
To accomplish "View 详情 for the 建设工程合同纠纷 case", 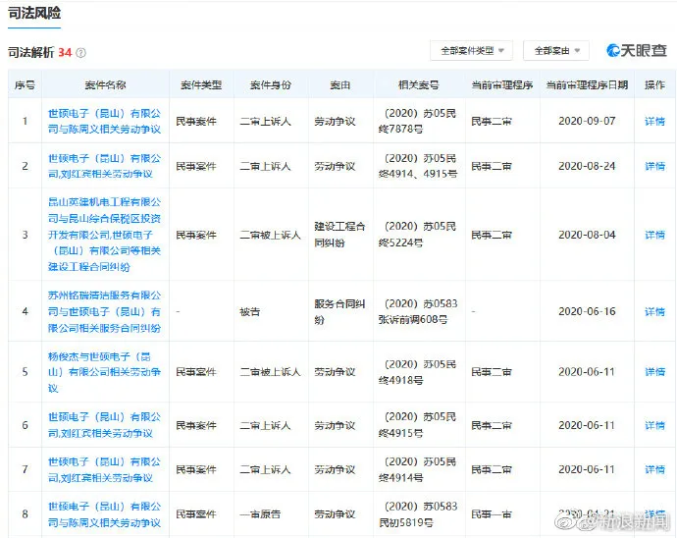I will 654,235.
